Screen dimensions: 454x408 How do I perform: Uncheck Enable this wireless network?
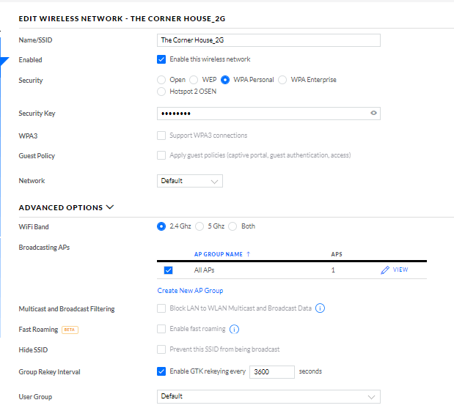[x=161, y=59]
